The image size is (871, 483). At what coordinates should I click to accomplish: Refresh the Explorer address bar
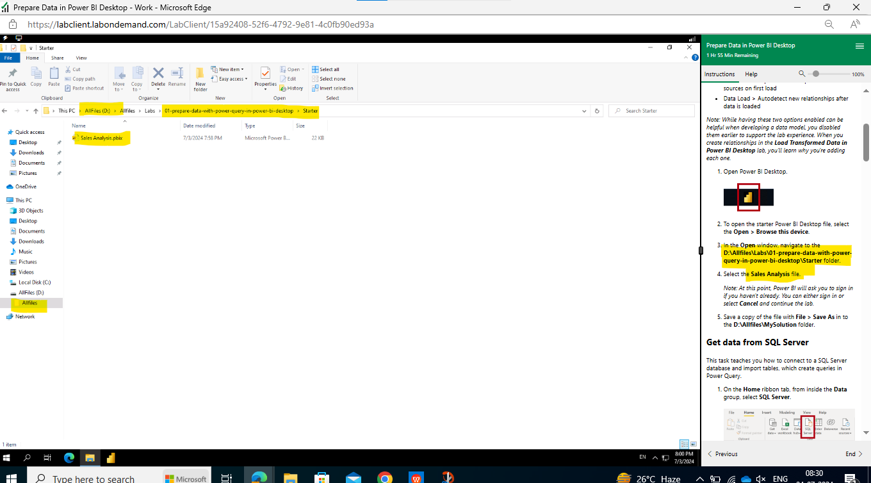tap(597, 111)
